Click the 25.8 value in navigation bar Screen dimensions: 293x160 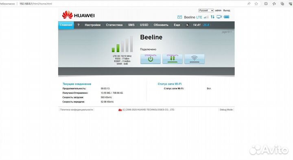click(x=206, y=25)
